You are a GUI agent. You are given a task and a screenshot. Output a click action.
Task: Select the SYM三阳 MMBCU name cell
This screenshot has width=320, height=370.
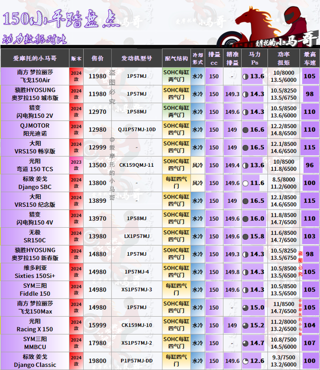[x=35, y=343]
